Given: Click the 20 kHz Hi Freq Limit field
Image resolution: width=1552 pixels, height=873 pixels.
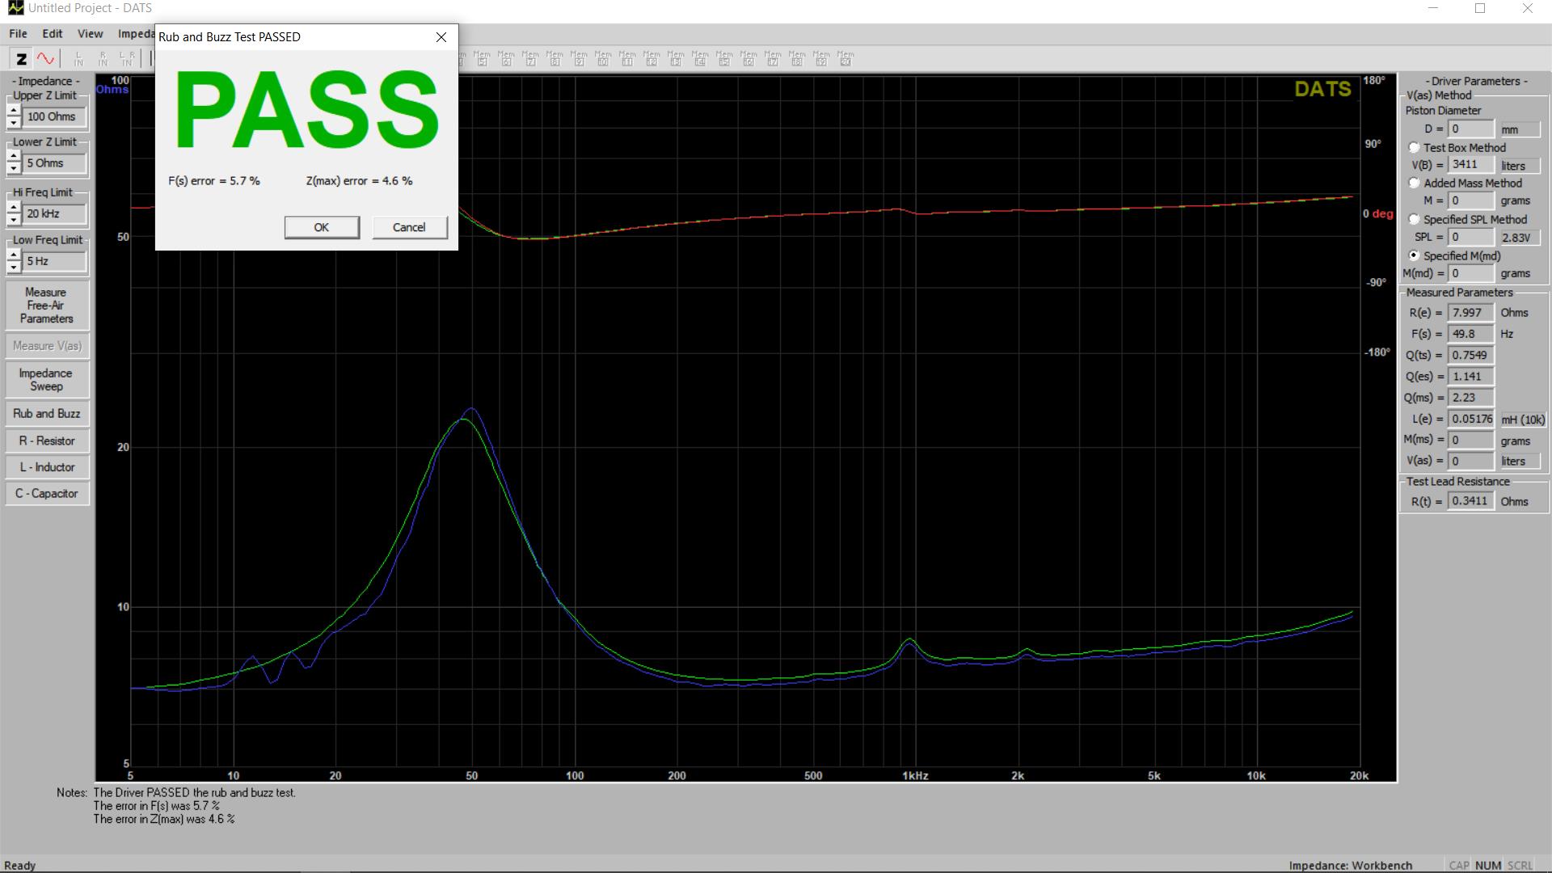Looking at the screenshot, I should pos(54,213).
